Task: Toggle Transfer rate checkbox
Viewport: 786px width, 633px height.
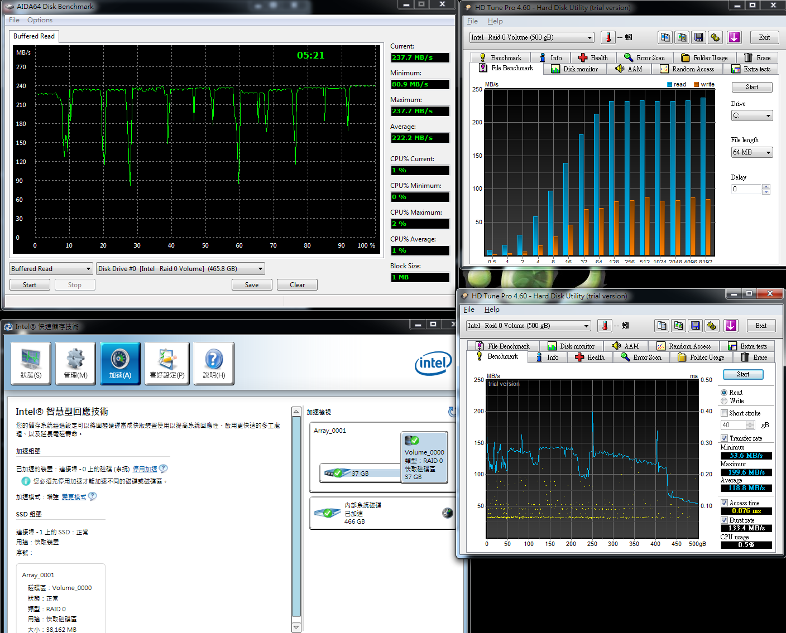Action: coord(724,438)
